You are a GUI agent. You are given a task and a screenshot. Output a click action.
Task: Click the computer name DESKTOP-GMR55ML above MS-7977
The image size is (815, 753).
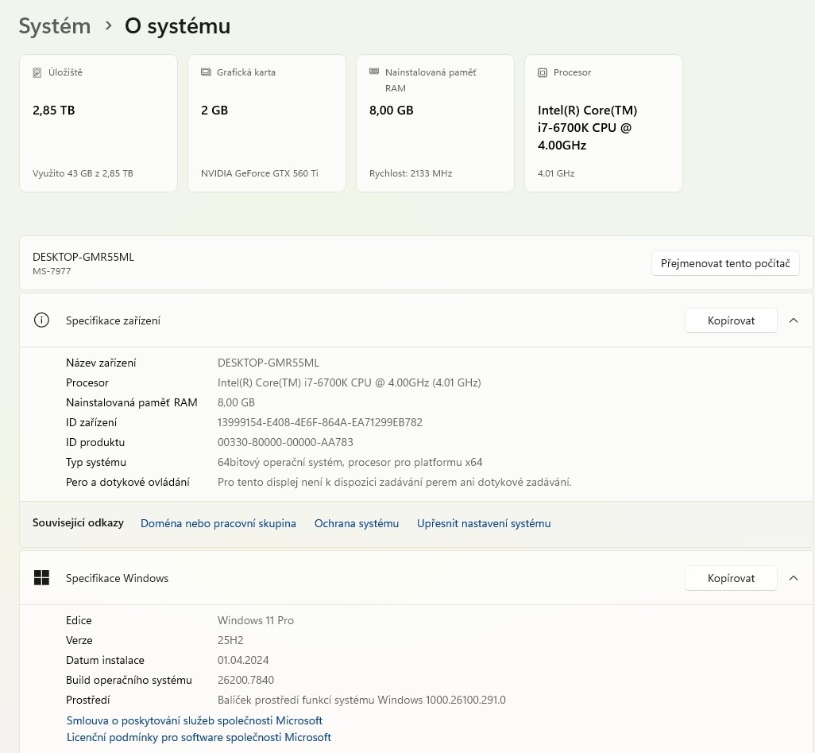point(83,257)
